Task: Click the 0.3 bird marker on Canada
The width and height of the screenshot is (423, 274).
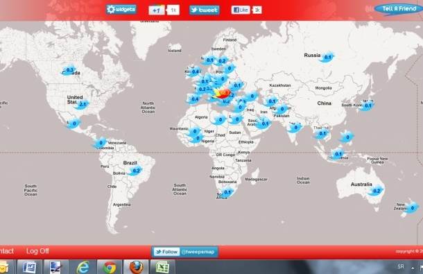Action: [x=69, y=71]
